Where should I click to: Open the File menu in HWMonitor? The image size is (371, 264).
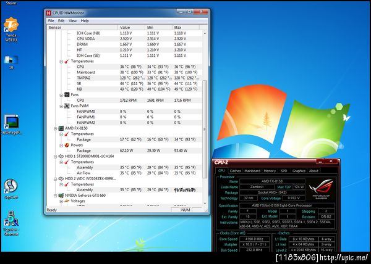(x=51, y=20)
